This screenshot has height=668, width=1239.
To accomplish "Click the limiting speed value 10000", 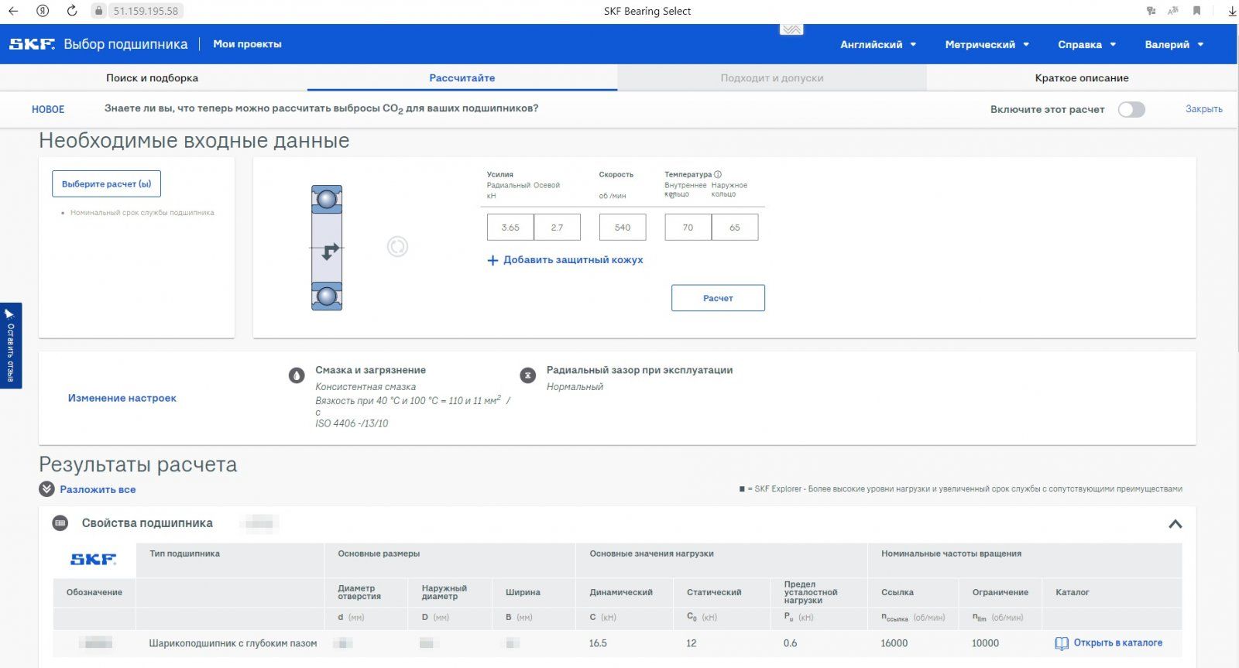I will click(986, 643).
